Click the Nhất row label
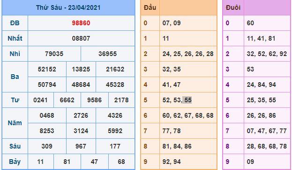Image resolution: width=292 pixels, height=170 pixels. pyautogui.click(x=15, y=38)
